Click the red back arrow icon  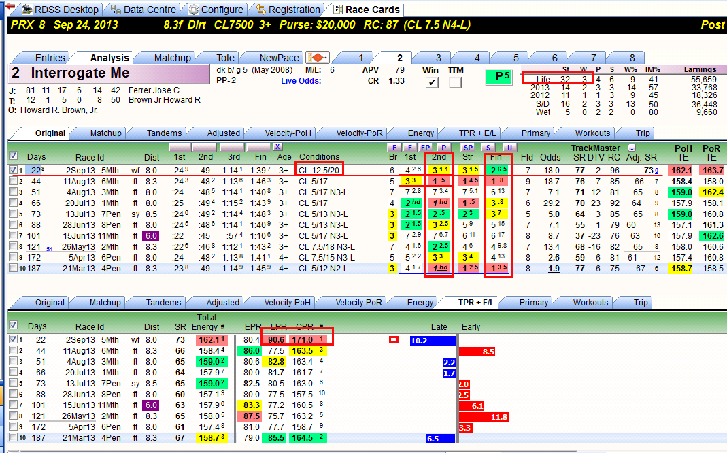pos(10,7)
